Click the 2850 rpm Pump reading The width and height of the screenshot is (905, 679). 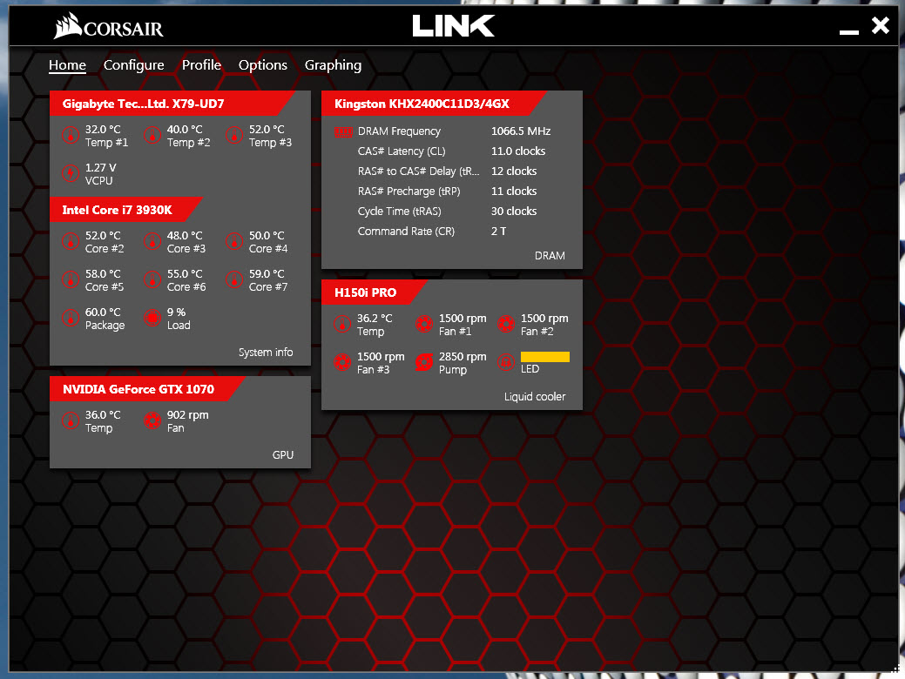[463, 357]
